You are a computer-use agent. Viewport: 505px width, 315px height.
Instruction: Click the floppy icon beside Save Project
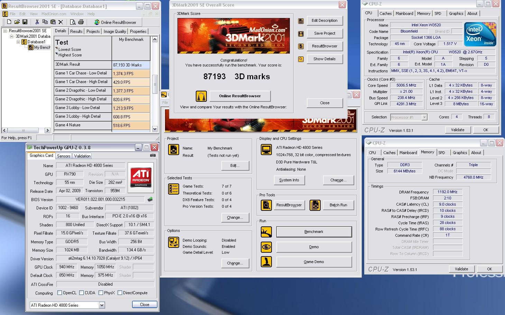coord(301,34)
